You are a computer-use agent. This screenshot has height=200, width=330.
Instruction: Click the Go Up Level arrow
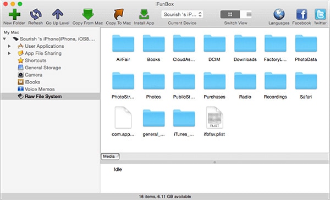[57, 14]
